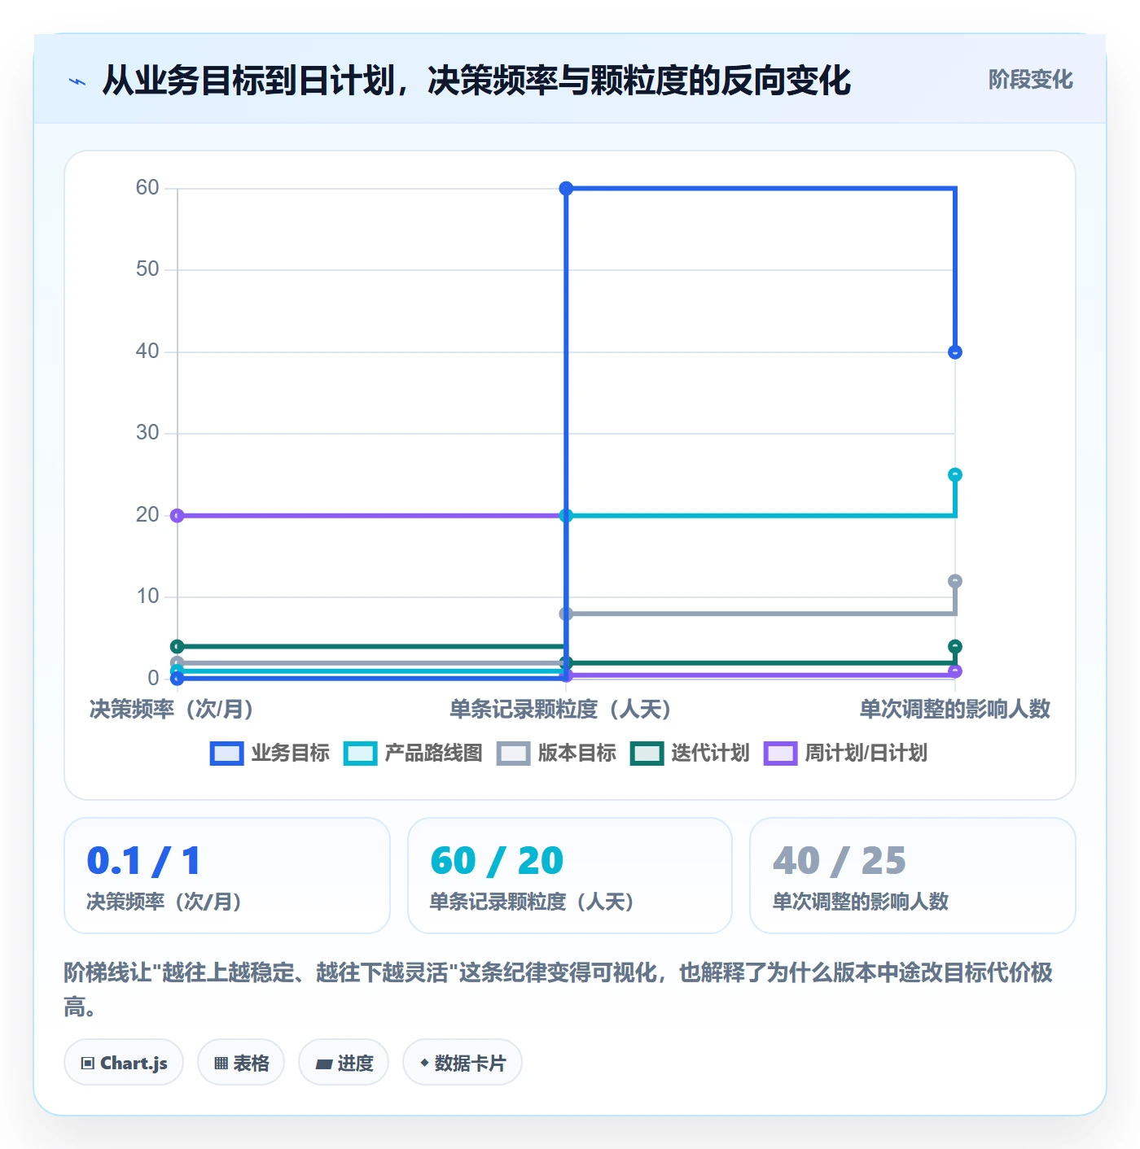Click the lightning bolt icon beside the title
Screen dimensions: 1140x1149
[77, 81]
